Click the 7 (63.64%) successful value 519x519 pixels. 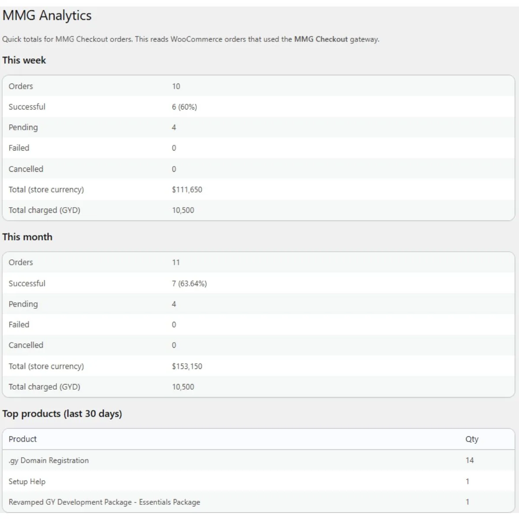click(x=189, y=284)
